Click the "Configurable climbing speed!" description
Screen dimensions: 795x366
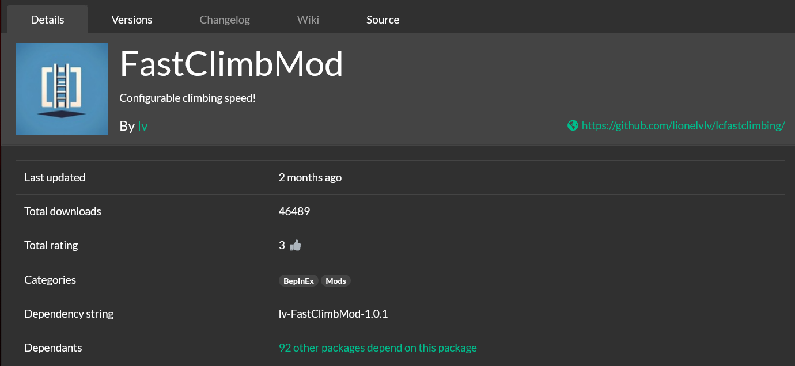tap(187, 98)
